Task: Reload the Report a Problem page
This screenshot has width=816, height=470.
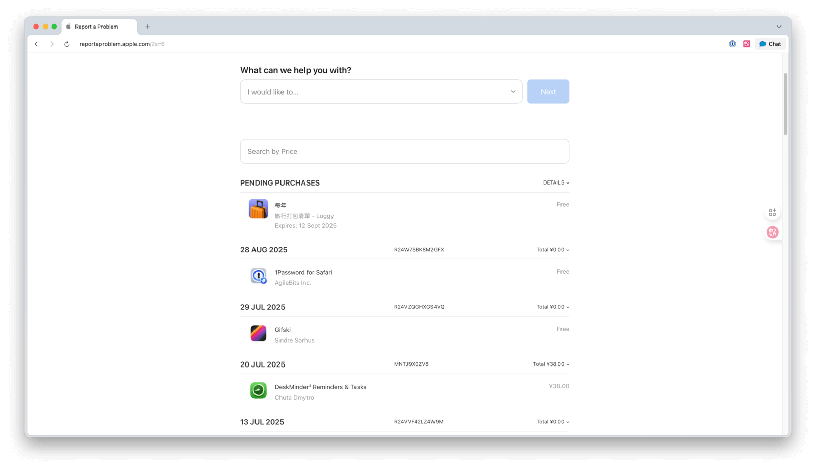Action: click(x=67, y=44)
